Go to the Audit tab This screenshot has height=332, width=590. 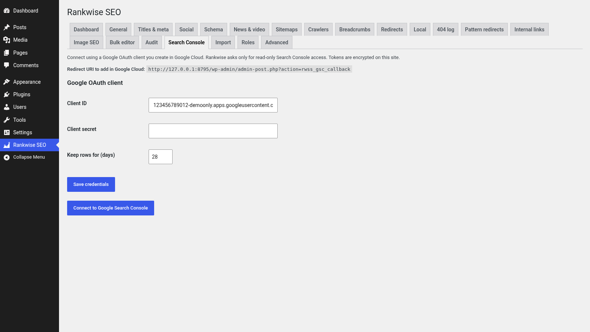[x=152, y=42]
